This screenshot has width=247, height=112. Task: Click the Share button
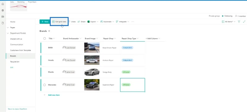click(x=82, y=22)
